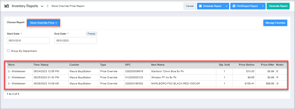The width and height of the screenshot is (295, 109).
Task: Click the breadcrumb arrow before Store Override Price Report
Action: click(x=48, y=6)
